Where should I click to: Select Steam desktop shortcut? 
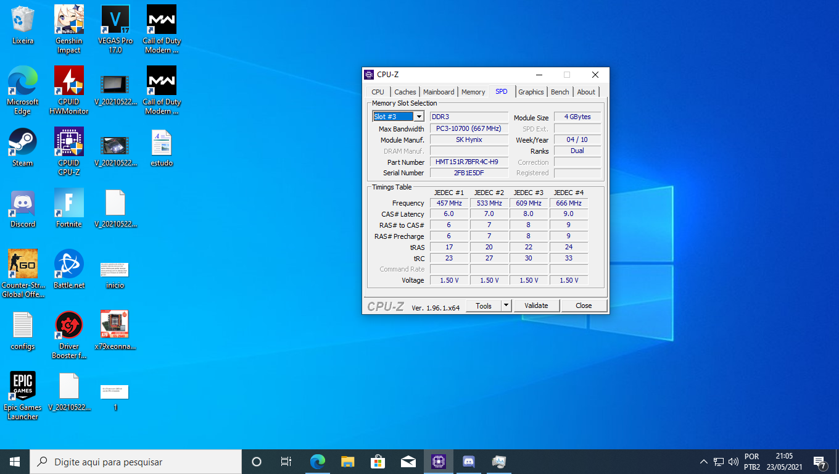coord(23,147)
